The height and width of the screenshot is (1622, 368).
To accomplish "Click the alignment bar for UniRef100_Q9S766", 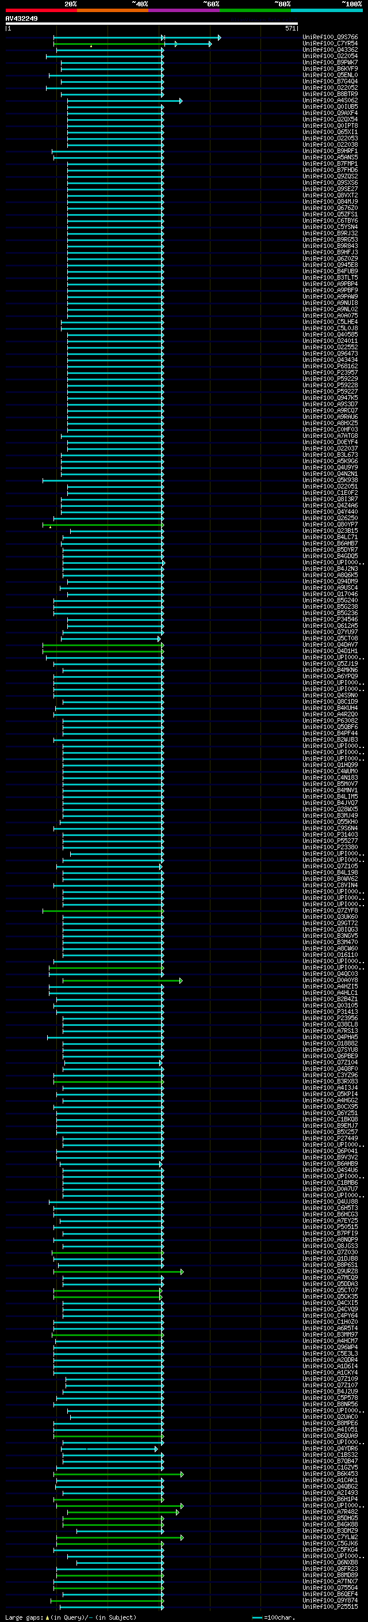I will 137,38.
